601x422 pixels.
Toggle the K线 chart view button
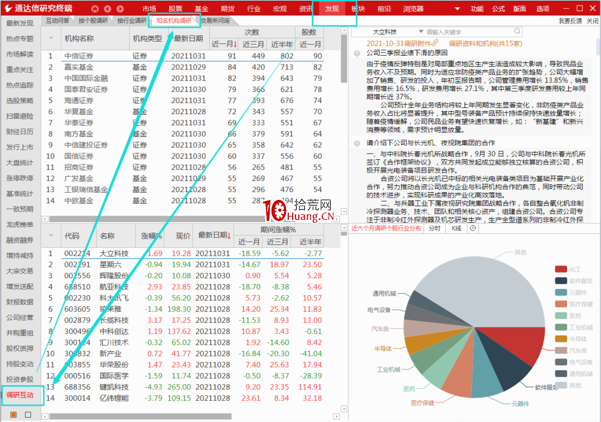pyautogui.click(x=456, y=228)
